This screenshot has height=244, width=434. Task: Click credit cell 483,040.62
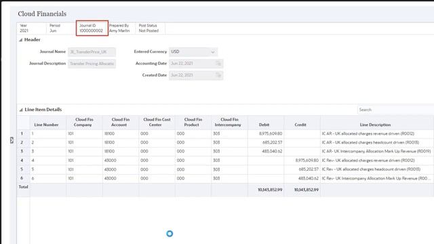pos(302,178)
